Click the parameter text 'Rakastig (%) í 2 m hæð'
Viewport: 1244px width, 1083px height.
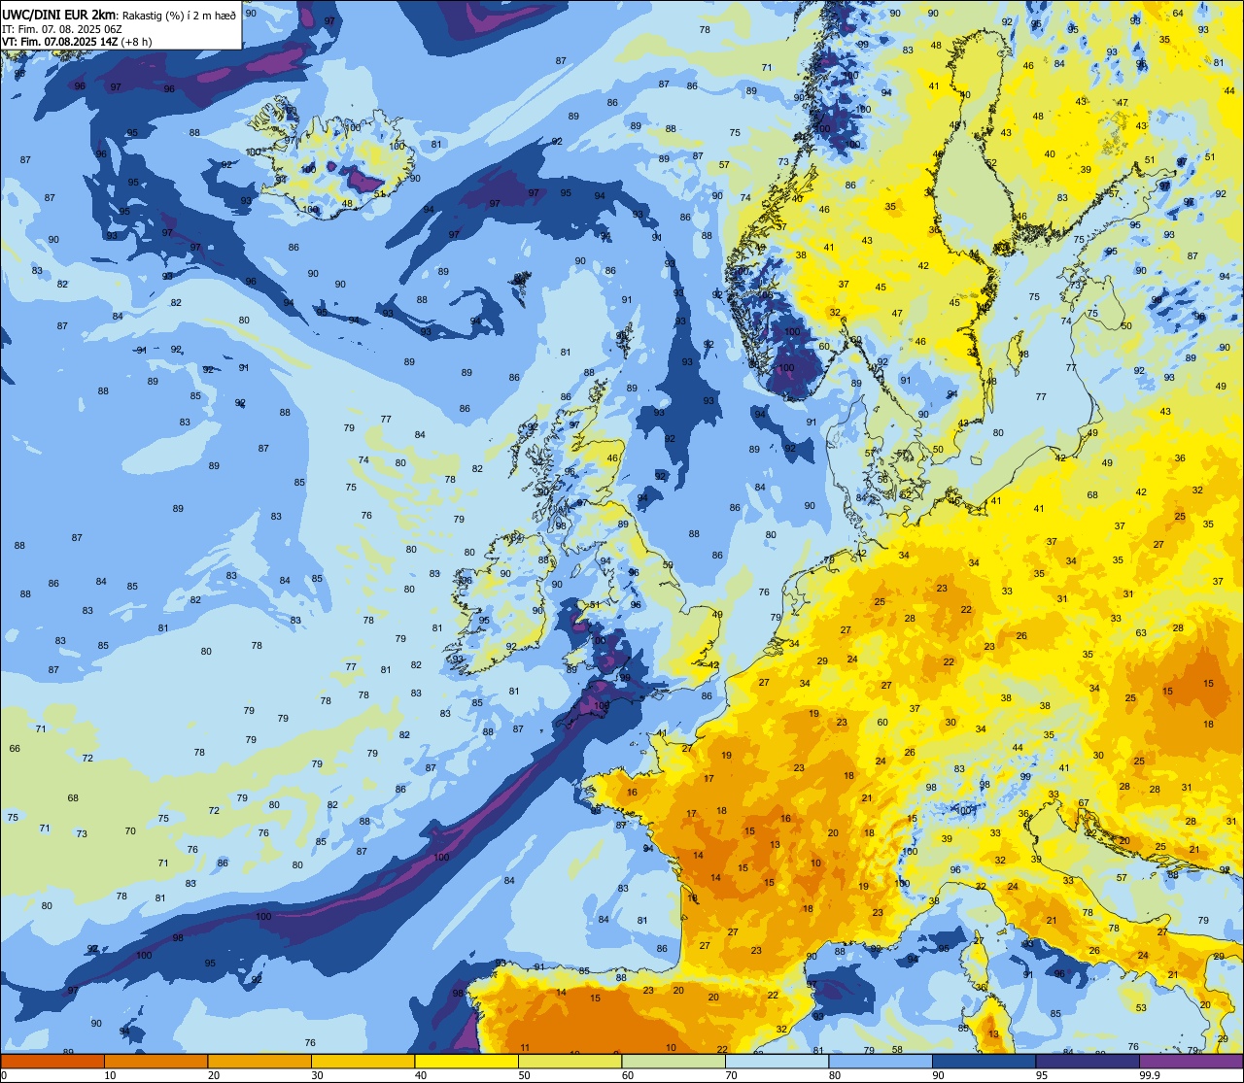coord(177,15)
